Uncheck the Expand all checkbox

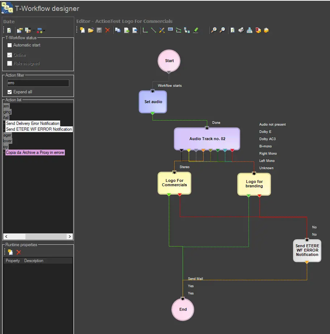(10, 92)
